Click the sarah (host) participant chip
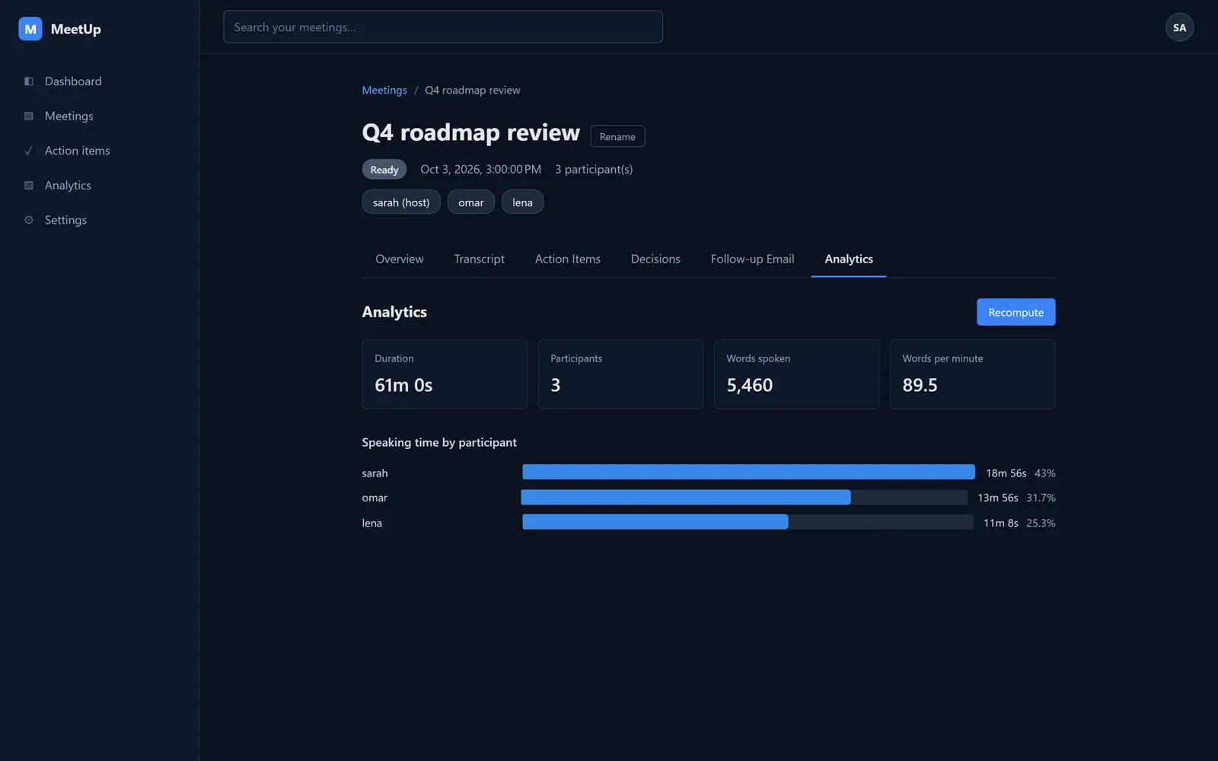Image resolution: width=1218 pixels, height=761 pixels. 401,202
